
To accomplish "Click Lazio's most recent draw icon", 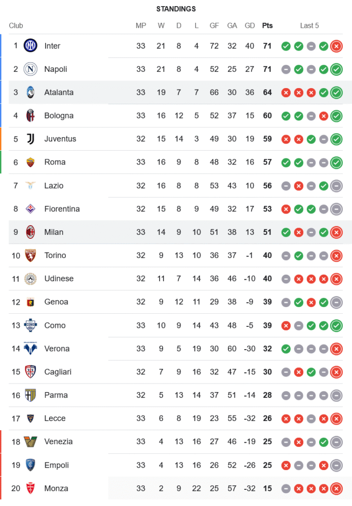I will click(x=336, y=186).
